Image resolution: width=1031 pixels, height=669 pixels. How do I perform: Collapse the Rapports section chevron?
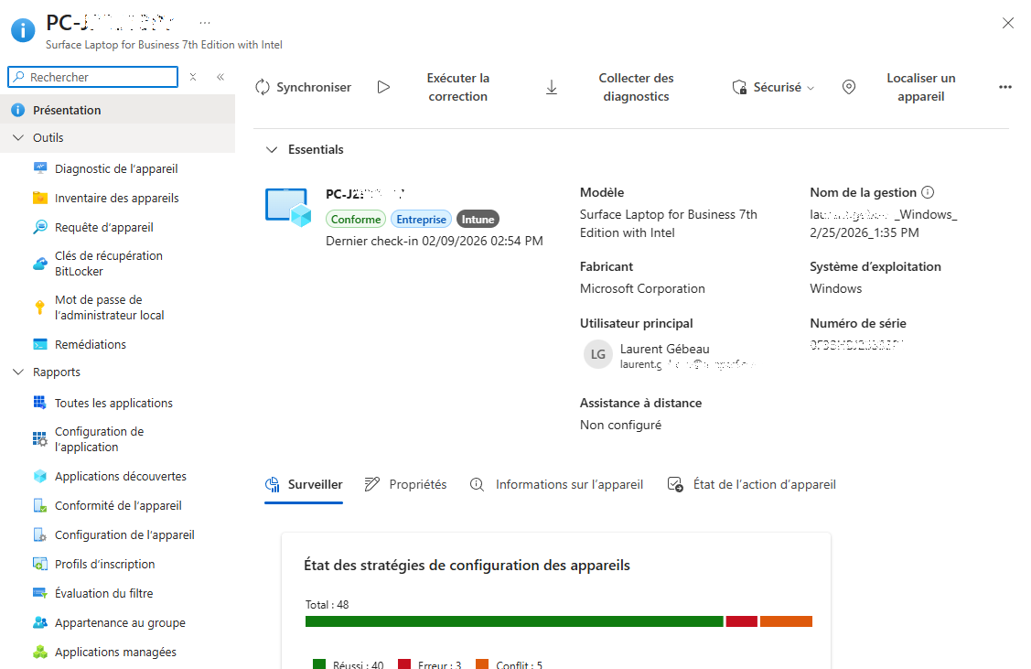pos(17,372)
